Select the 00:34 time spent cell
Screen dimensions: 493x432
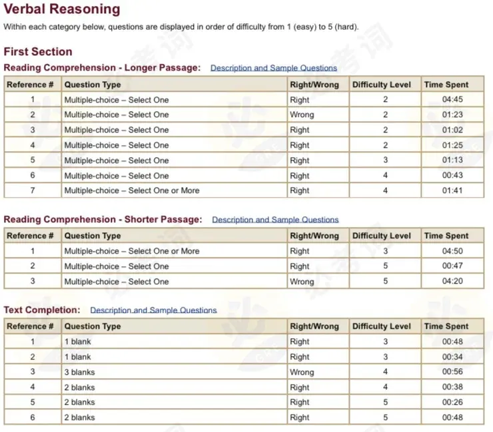[452, 357]
